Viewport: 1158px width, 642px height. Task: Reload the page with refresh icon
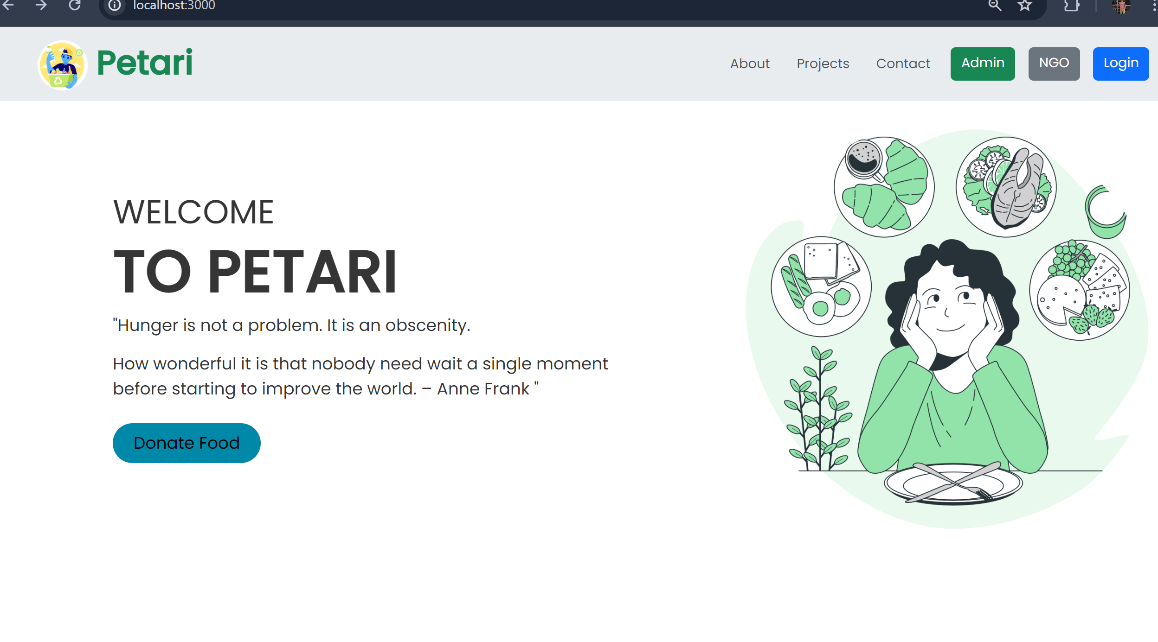point(75,5)
